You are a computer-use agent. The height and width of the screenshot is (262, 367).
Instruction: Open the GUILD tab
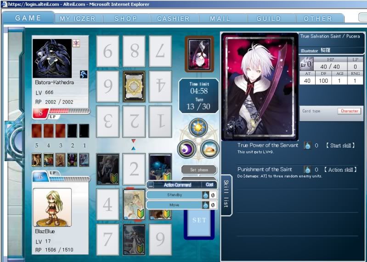coord(269,19)
